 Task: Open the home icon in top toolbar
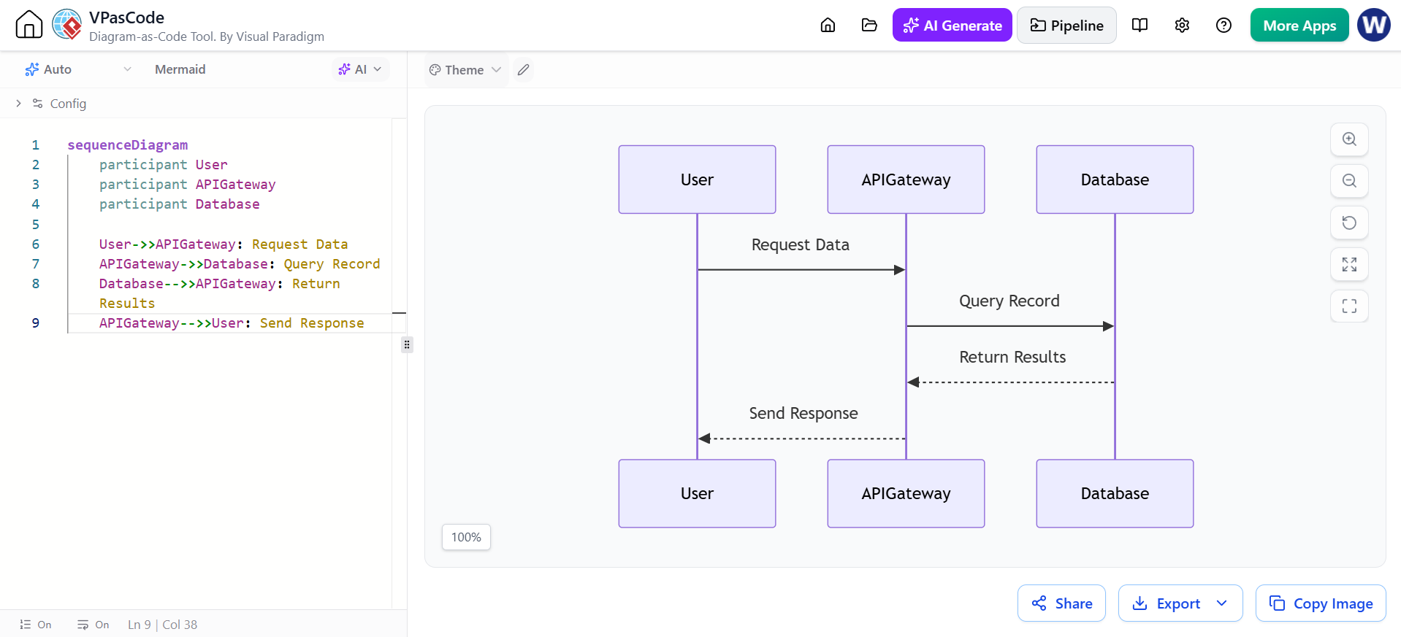pos(828,26)
